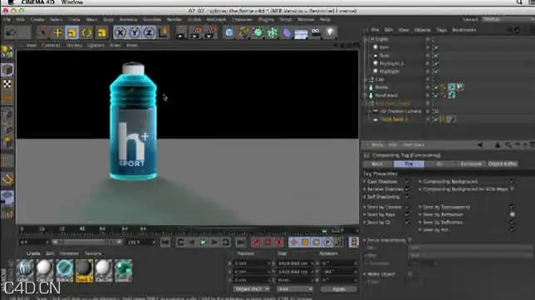Select the Move tool
The height and width of the screenshot is (300, 535).
click(x=57, y=32)
